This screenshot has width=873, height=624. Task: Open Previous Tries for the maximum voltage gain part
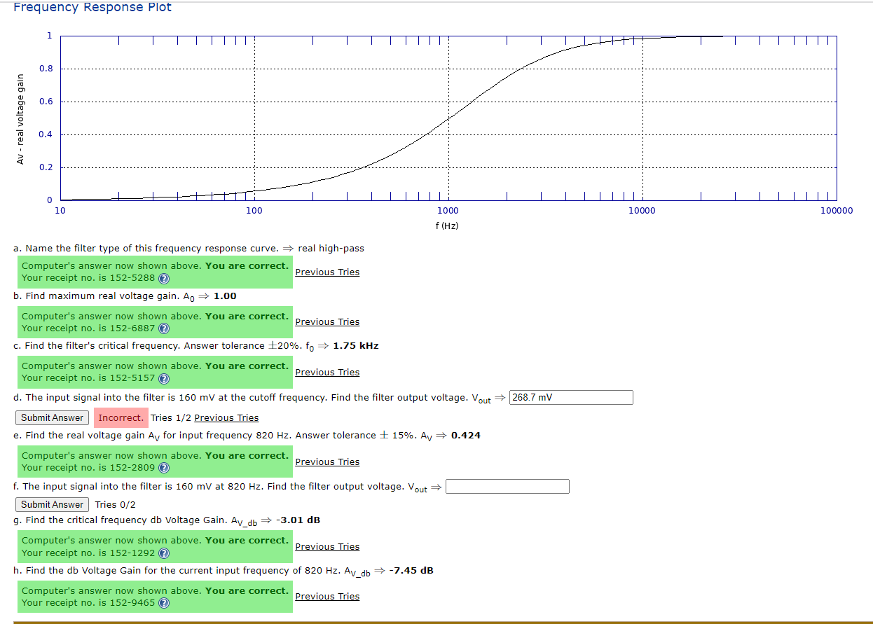[x=326, y=321]
